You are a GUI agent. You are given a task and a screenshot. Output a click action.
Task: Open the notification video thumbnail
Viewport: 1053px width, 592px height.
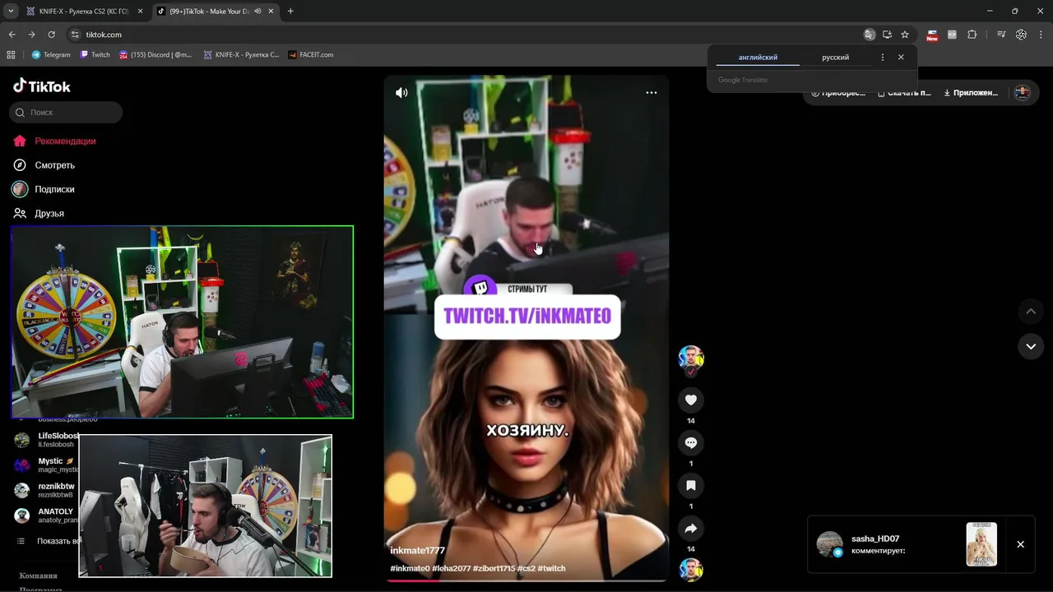981,544
